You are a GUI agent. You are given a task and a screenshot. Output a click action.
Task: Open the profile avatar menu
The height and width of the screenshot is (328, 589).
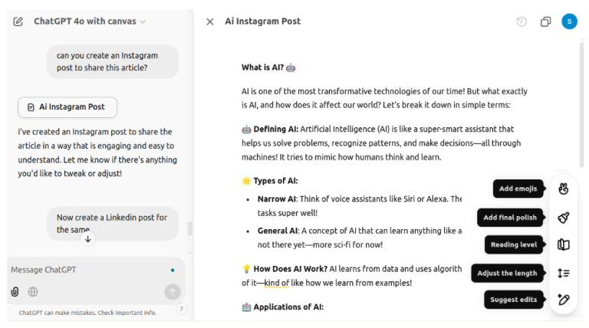569,21
